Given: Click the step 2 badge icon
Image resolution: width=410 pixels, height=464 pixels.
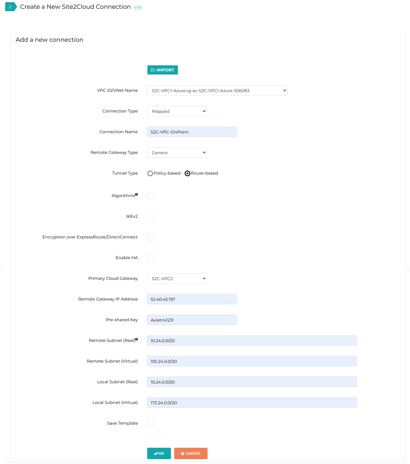Looking at the screenshot, I should coord(11,7).
